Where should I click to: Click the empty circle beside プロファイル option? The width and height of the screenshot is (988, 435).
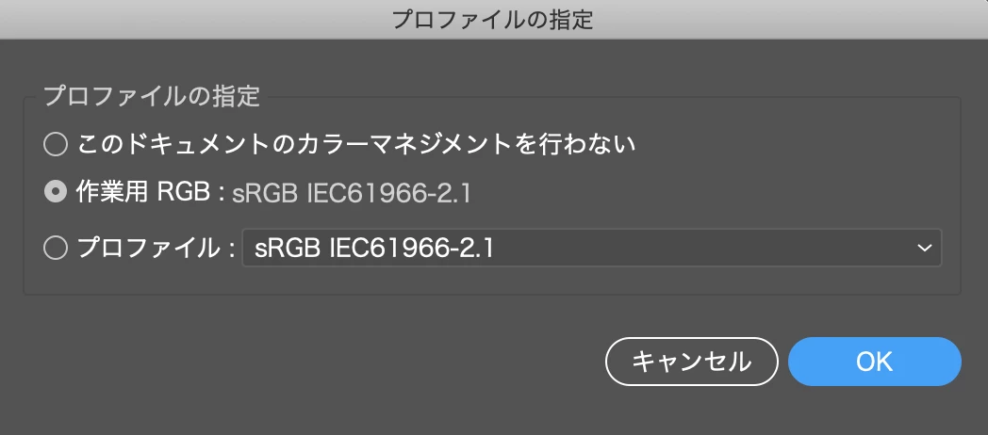56,248
